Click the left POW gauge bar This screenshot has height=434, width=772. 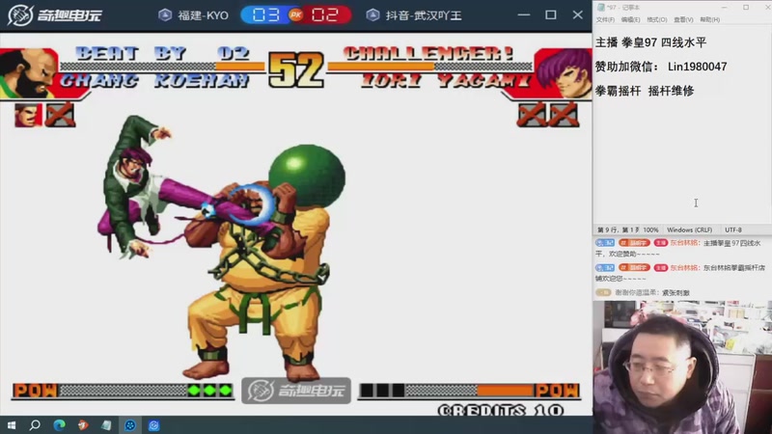point(123,391)
